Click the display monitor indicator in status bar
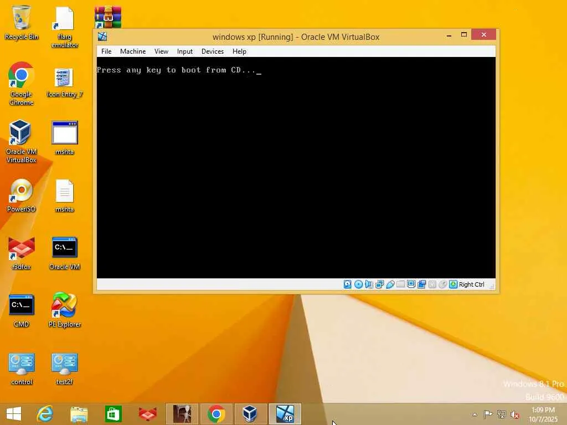Screen dimensions: 567x425 tap(411, 284)
